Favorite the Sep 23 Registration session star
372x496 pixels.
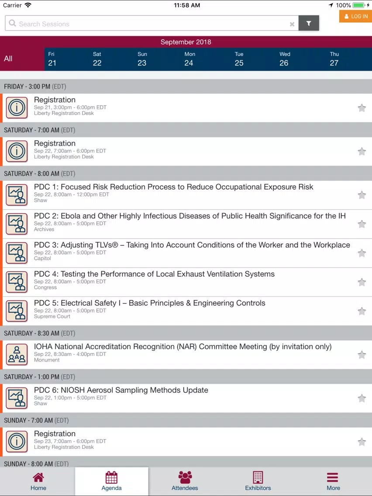[362, 442]
